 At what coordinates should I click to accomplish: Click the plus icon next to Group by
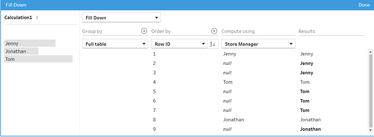coord(144,31)
